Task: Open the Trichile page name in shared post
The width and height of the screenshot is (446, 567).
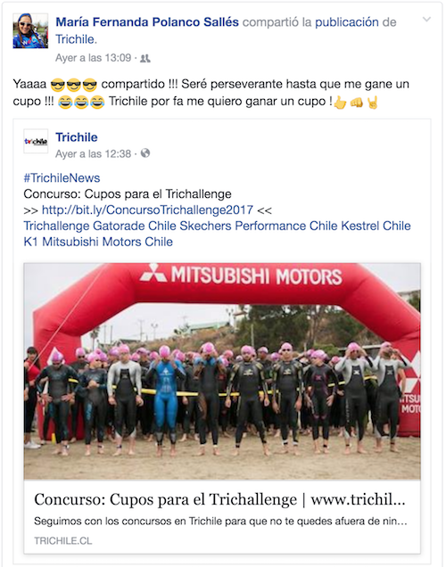Action: pos(77,137)
